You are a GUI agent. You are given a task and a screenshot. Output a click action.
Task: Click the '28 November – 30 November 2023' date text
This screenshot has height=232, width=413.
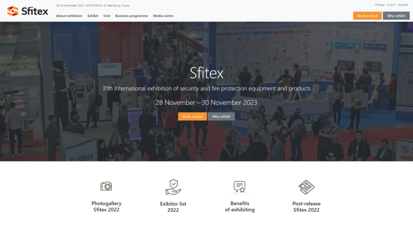pyautogui.click(x=206, y=103)
